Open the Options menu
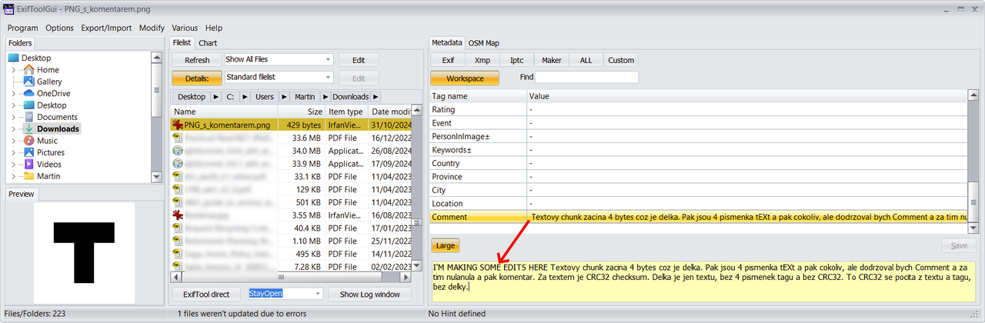 (59, 28)
